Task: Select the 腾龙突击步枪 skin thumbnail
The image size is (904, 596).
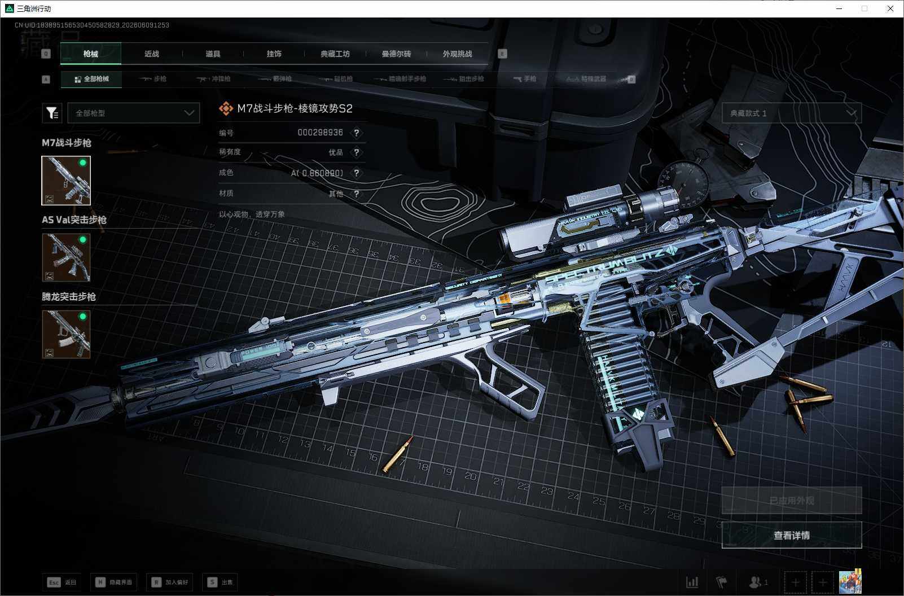Action: 66,334
